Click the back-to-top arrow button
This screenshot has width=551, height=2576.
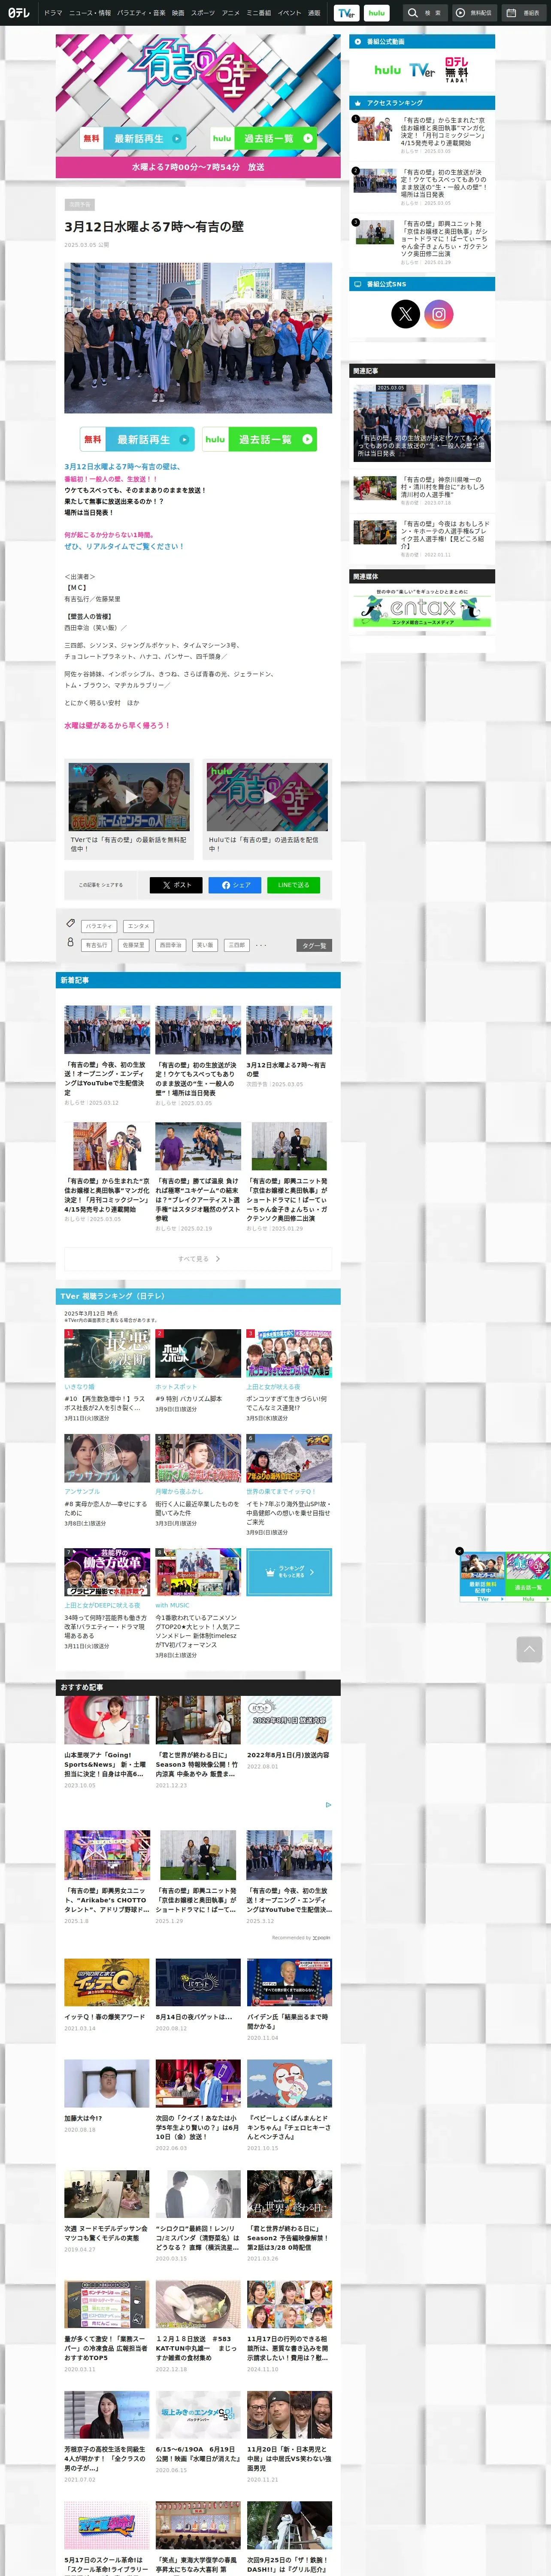(529, 1649)
